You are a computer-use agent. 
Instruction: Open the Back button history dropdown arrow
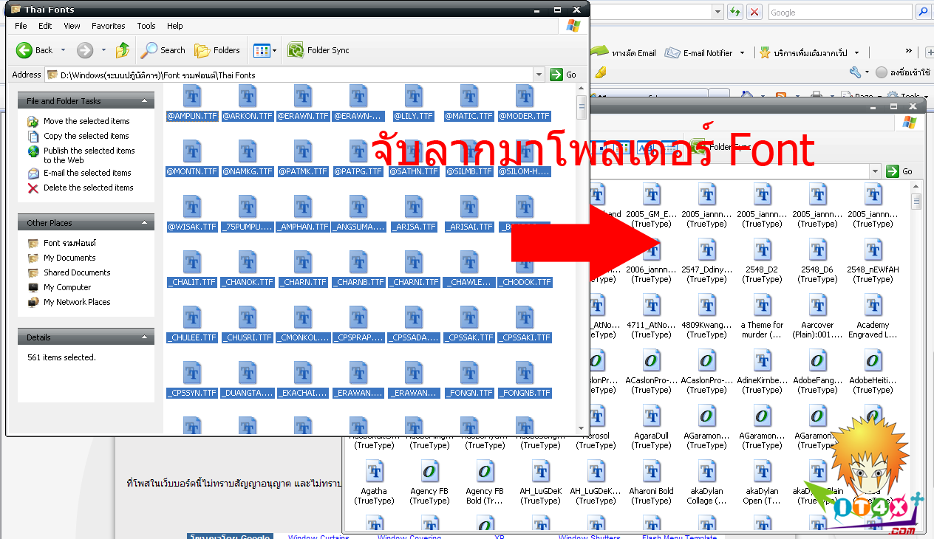coord(63,50)
